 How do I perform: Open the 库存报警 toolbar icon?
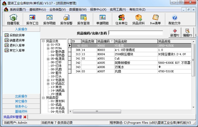(67, 19)
